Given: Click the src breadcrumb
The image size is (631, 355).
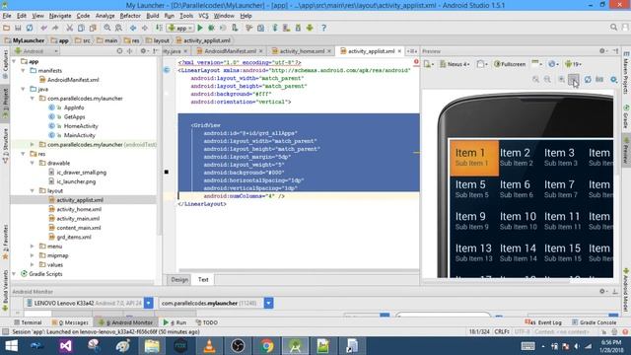Looking at the screenshot, I should coord(83,40).
